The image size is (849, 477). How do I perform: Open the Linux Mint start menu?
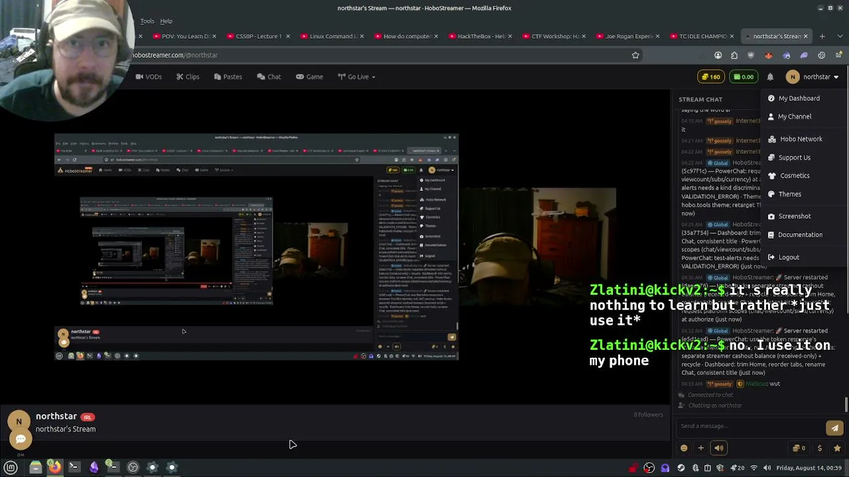pos(11,468)
